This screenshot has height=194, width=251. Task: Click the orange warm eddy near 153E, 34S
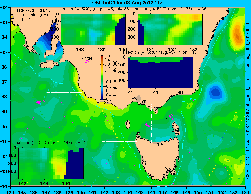point(237,35)
